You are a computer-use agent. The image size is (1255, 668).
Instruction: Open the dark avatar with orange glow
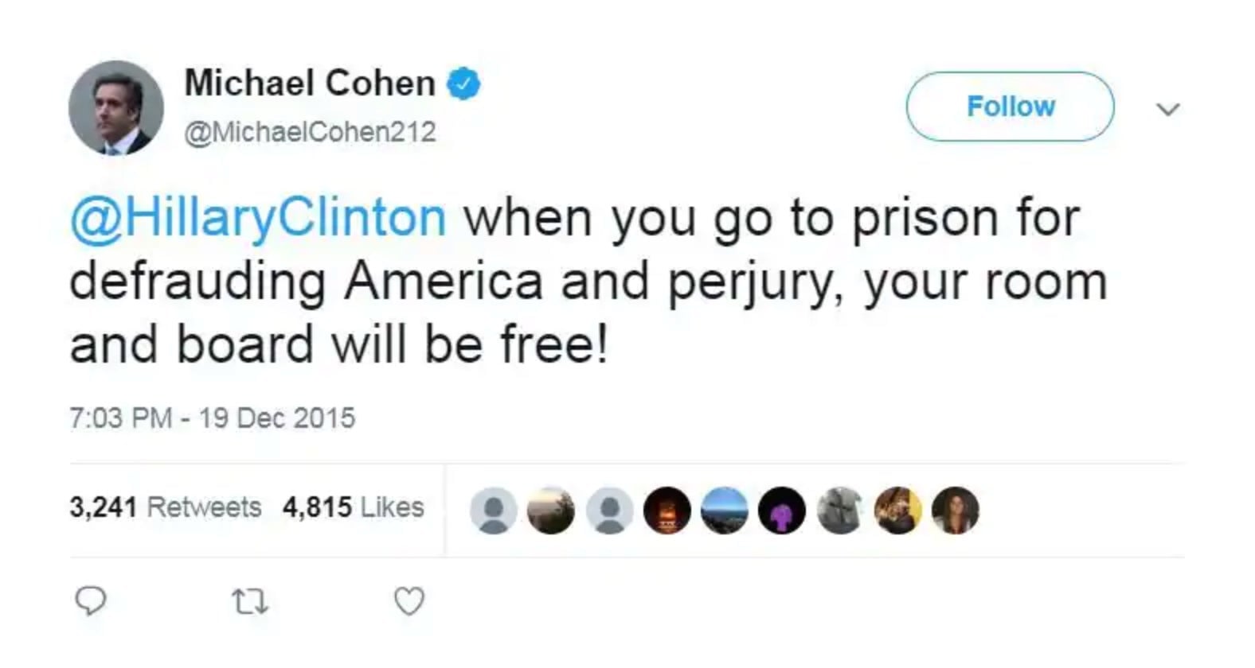pos(667,510)
